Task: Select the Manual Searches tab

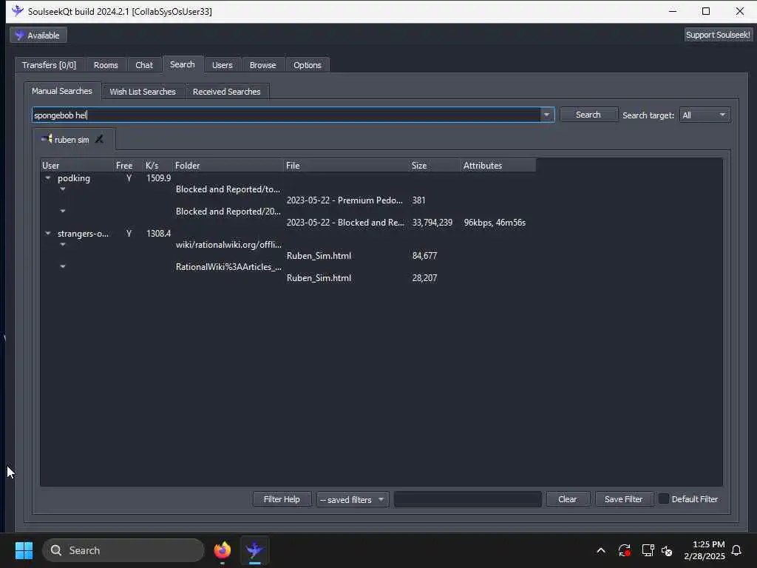Action: click(62, 91)
